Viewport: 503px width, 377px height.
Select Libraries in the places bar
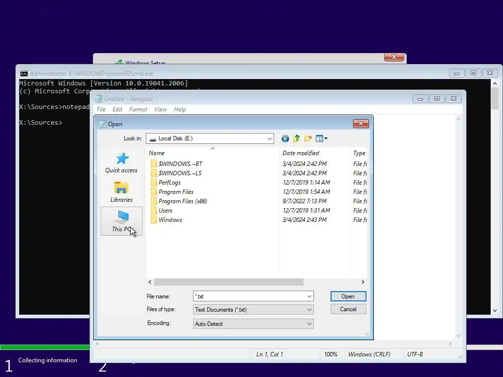[121, 192]
